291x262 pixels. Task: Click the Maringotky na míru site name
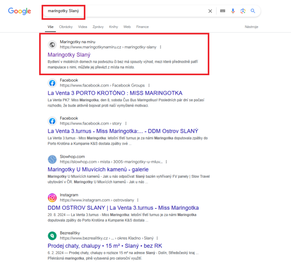click(x=78, y=42)
